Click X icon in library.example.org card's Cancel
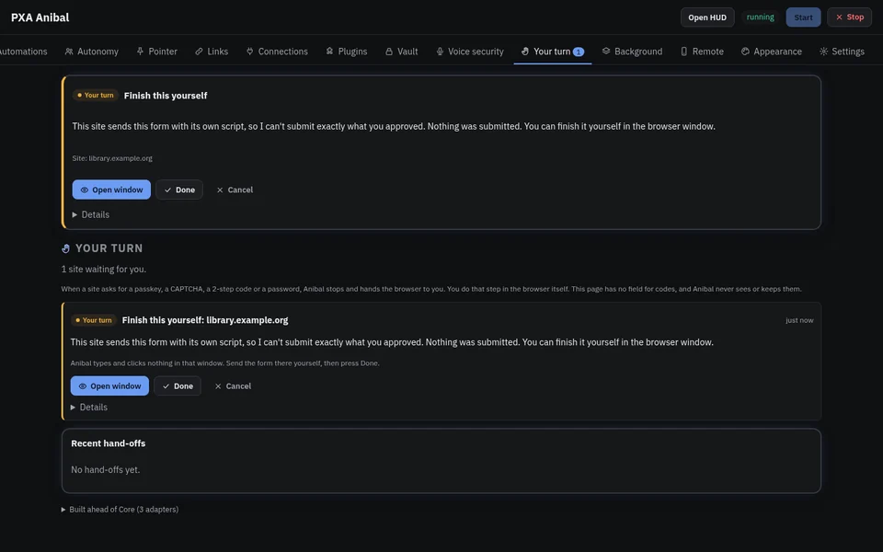 (x=219, y=385)
